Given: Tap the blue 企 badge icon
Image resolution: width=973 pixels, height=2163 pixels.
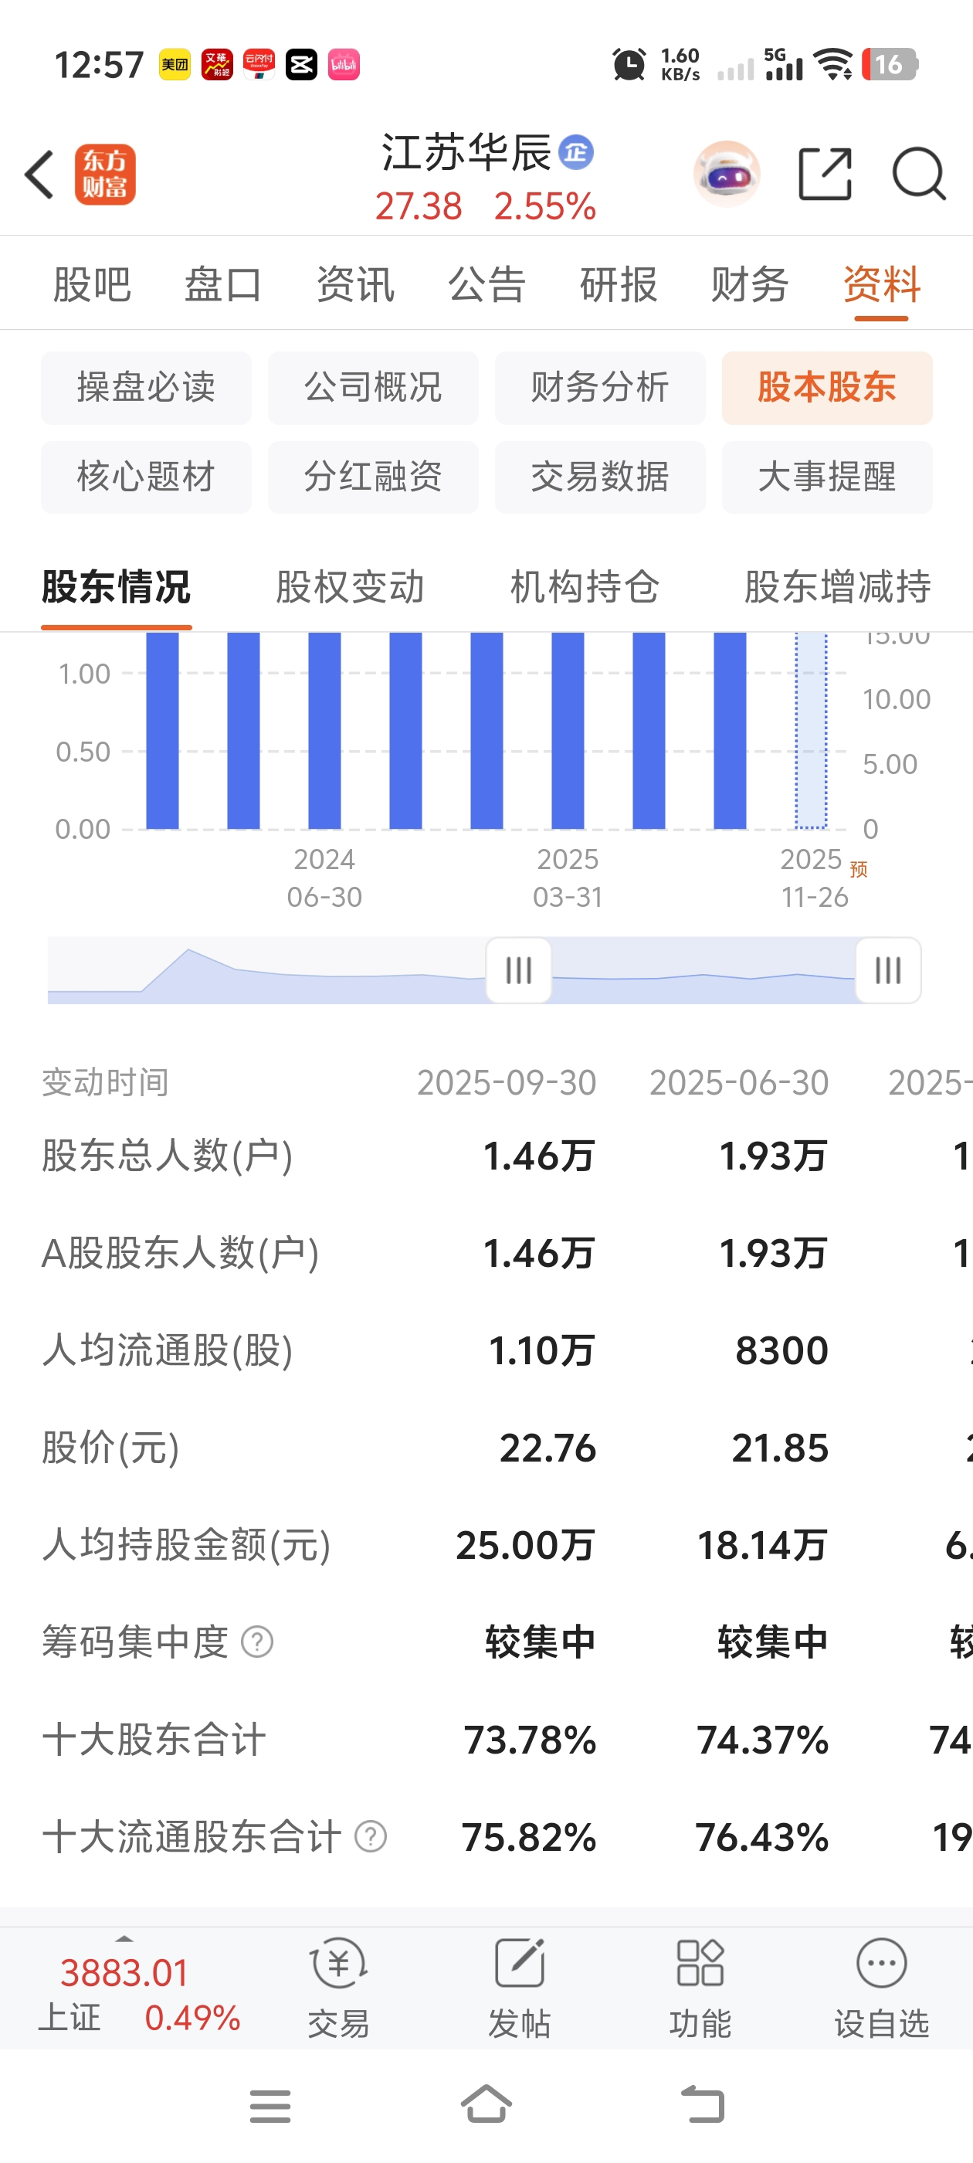Looking at the screenshot, I should (x=576, y=152).
